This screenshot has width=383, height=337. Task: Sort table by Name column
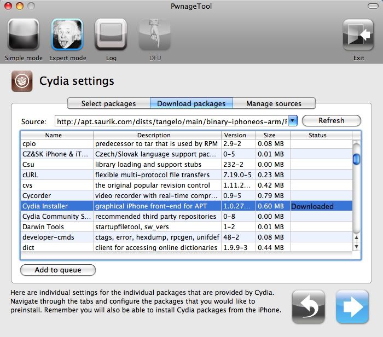pyautogui.click(x=57, y=135)
